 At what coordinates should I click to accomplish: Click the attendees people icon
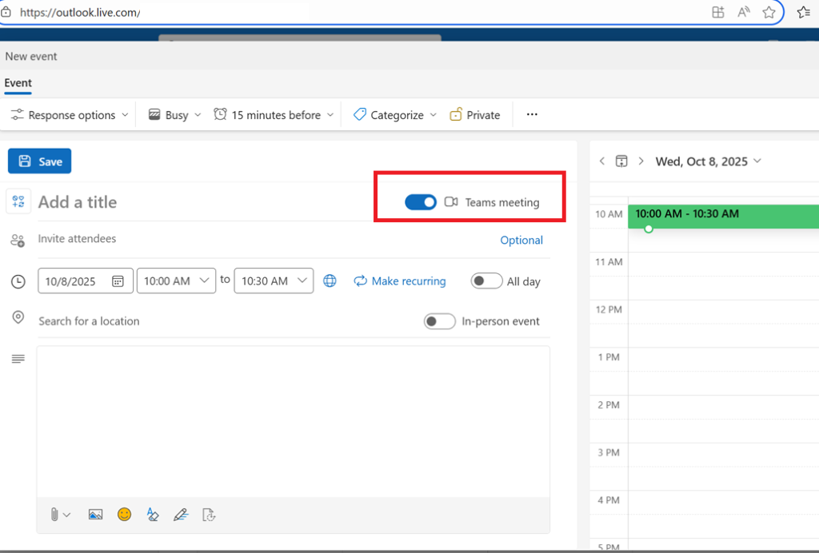pyautogui.click(x=18, y=240)
